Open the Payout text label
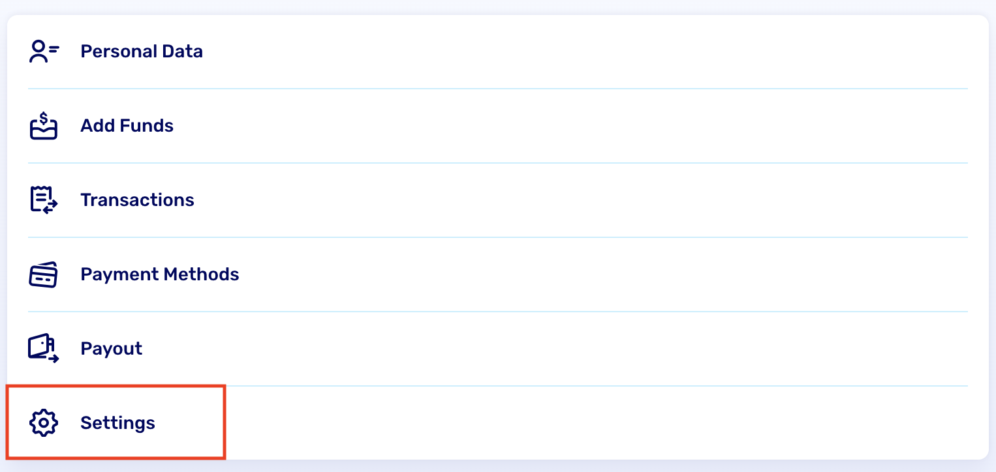Screen dimensions: 996x472 pyautogui.click(x=111, y=349)
